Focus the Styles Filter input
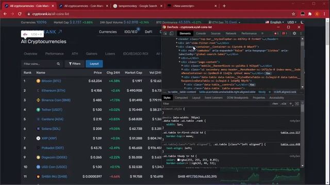The image size is (330, 185). click(216, 104)
